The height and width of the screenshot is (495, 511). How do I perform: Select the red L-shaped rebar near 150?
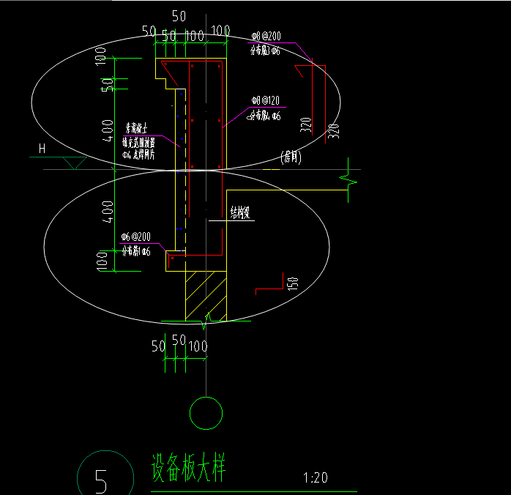[x=271, y=284]
